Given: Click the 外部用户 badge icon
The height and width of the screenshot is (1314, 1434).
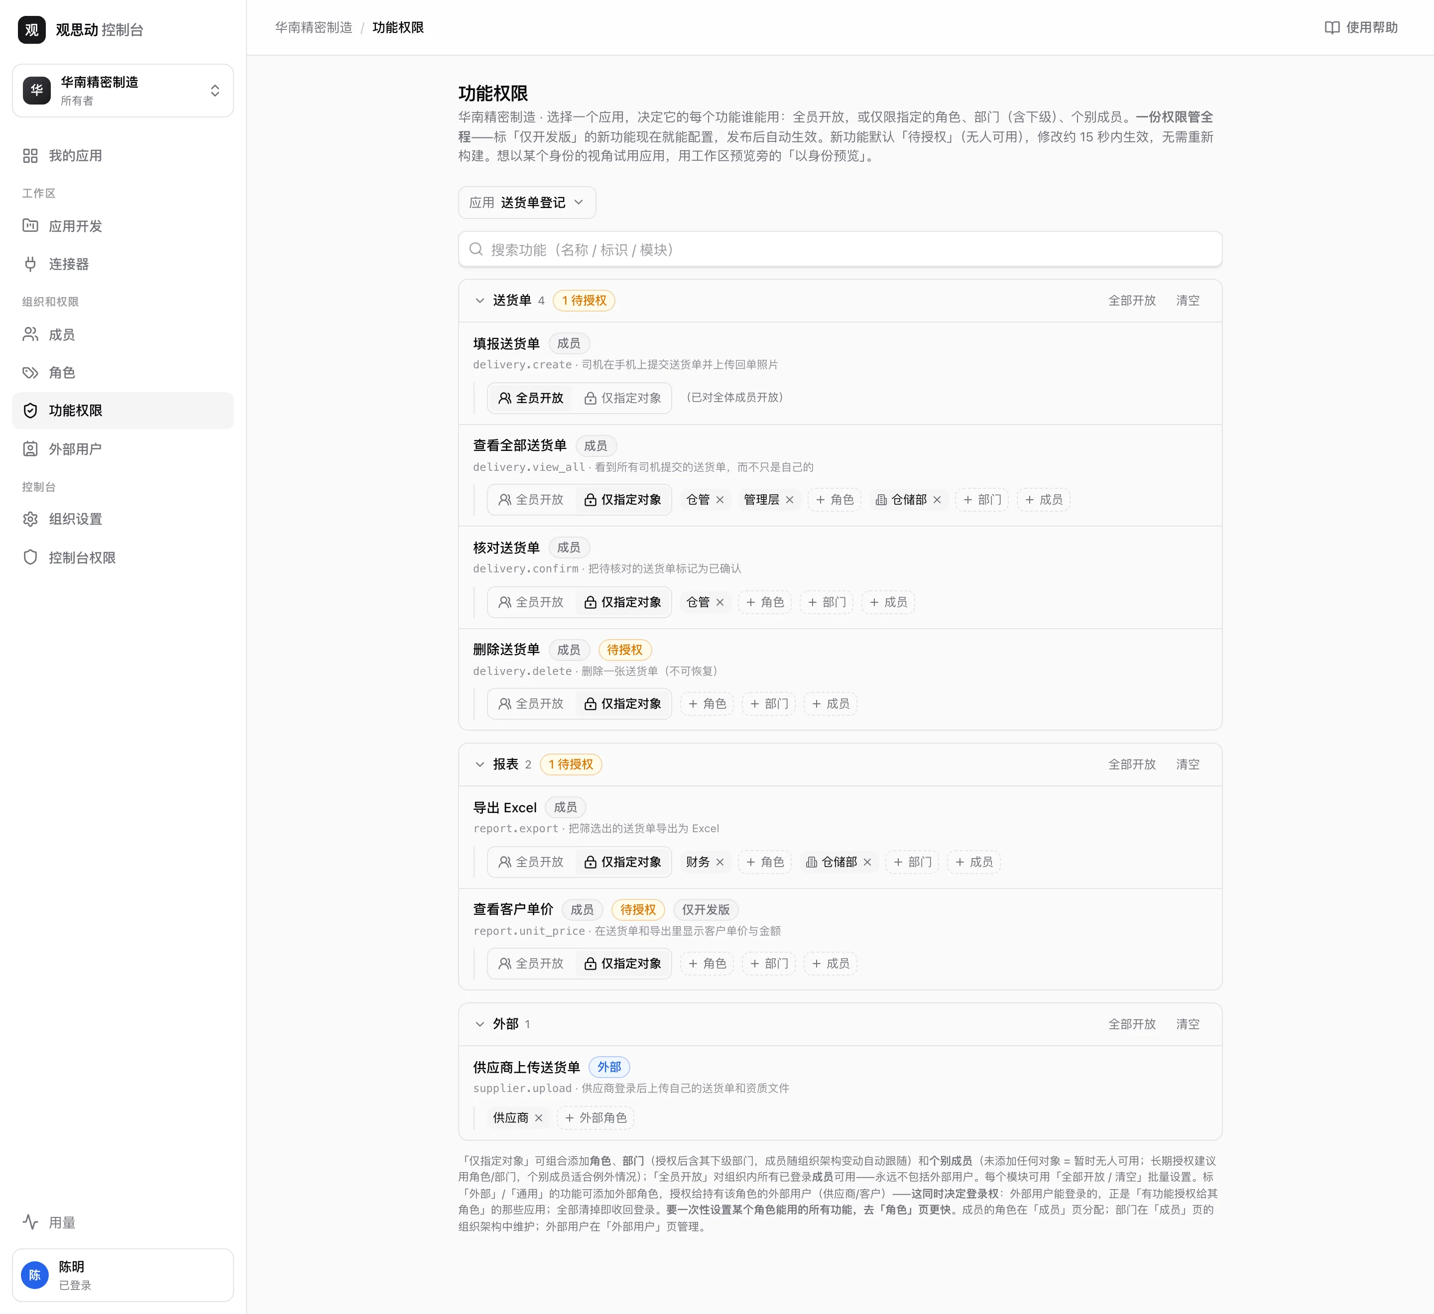Looking at the screenshot, I should pos(30,448).
